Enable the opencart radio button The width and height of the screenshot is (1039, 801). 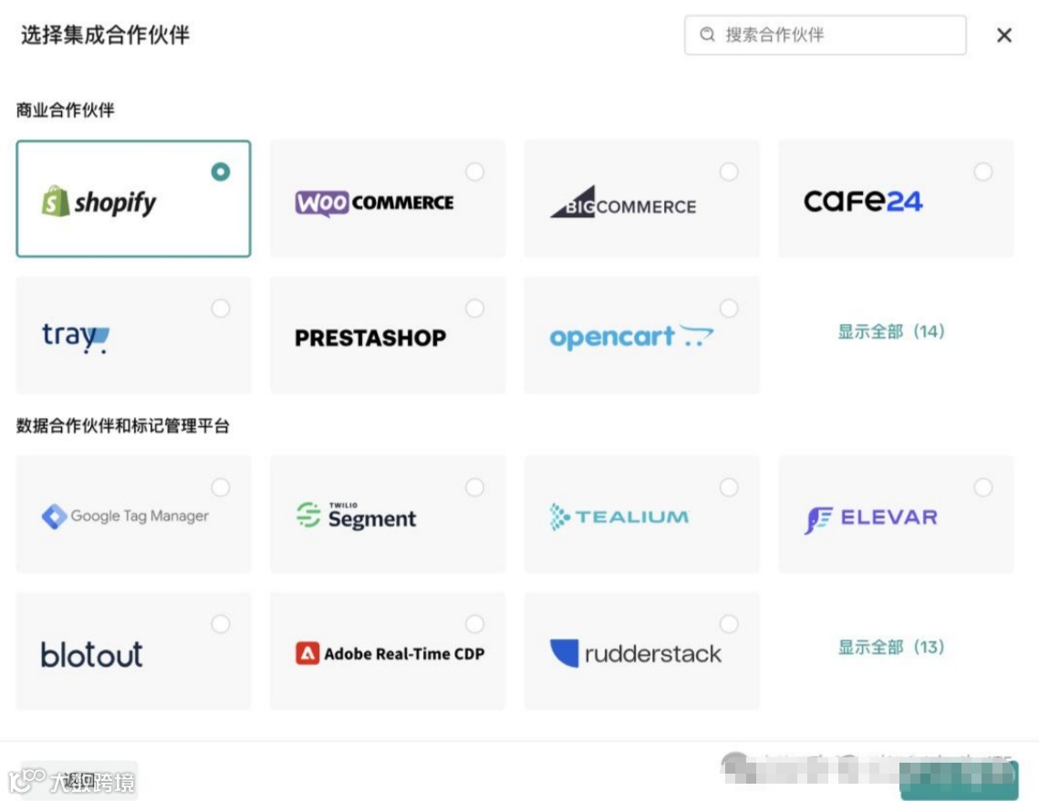(729, 308)
